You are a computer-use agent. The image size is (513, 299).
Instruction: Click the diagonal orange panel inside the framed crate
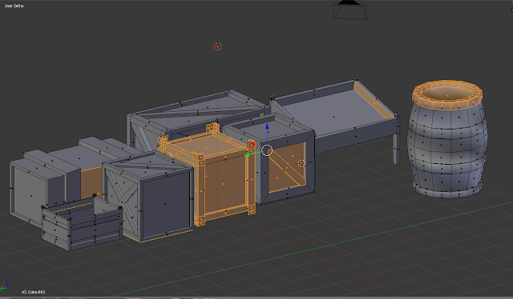click(287, 168)
